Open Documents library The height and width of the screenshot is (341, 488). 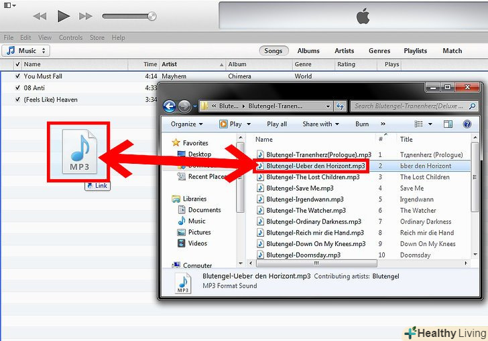[200, 210]
